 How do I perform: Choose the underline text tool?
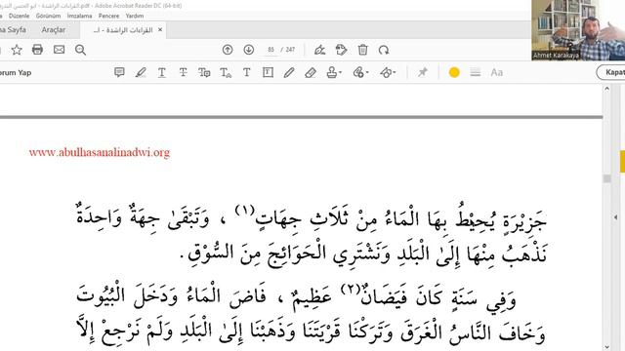(162, 72)
